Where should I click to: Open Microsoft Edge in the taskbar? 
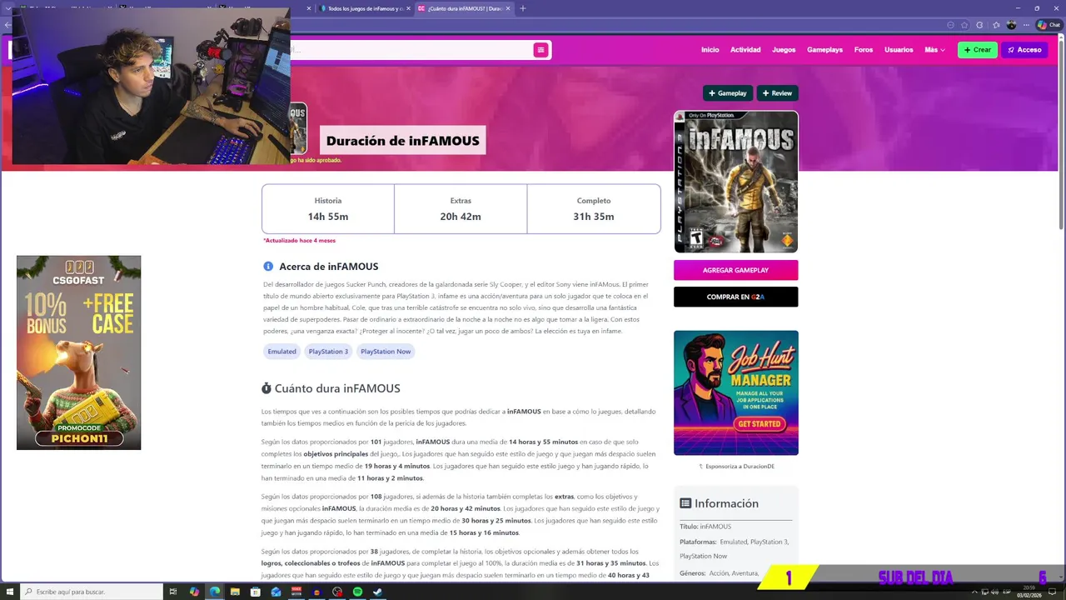click(215, 592)
